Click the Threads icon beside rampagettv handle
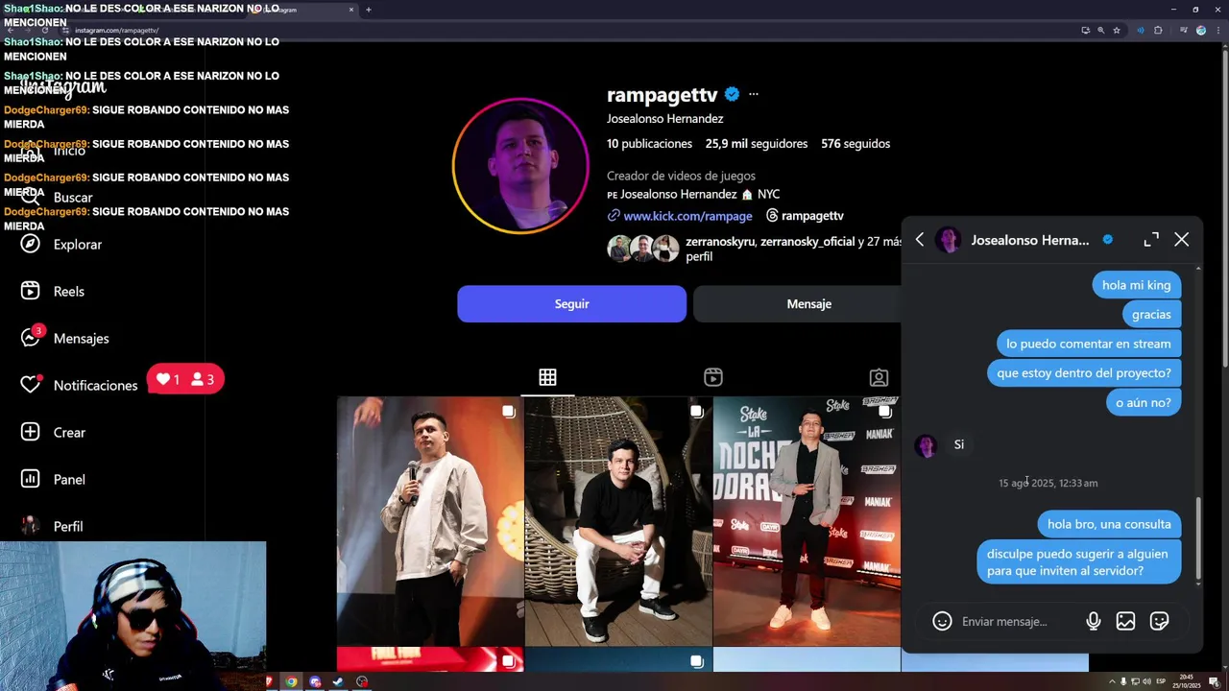The image size is (1229, 691). [772, 216]
